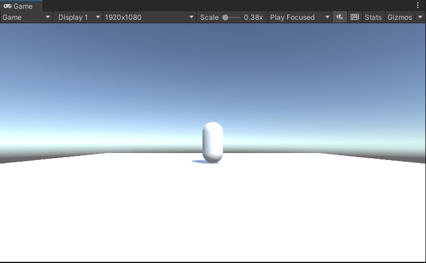Click the capsule's blue shadow on ground
The image size is (426, 263).
tap(200, 161)
